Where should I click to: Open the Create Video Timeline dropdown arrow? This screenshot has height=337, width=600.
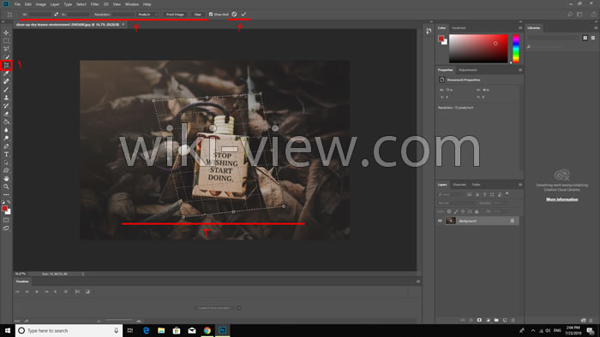(x=239, y=308)
